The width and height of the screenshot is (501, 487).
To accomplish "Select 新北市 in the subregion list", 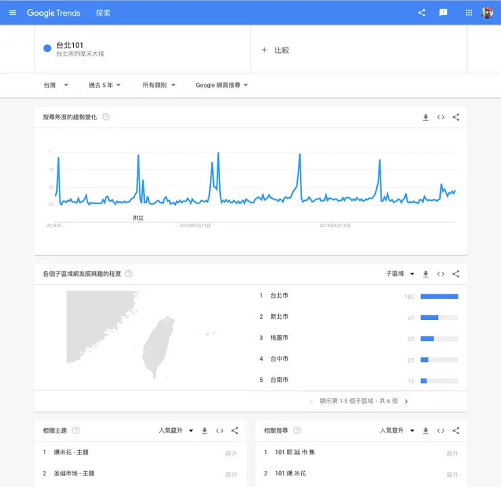I will coord(279,317).
